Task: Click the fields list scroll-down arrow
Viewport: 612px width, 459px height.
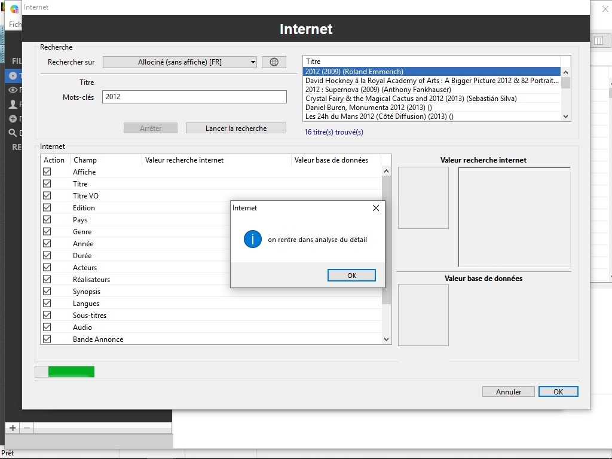Action: (386, 339)
